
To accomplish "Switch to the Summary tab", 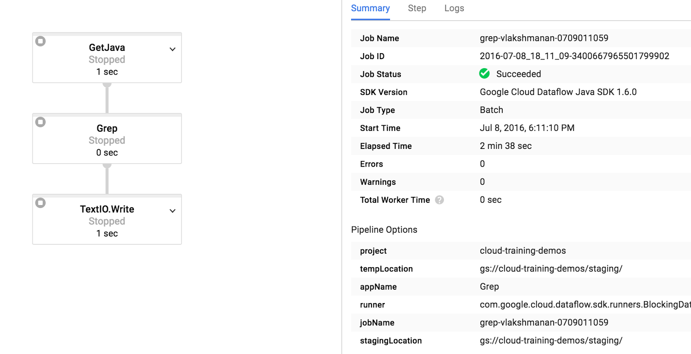I will (x=370, y=9).
